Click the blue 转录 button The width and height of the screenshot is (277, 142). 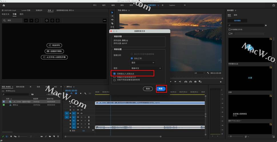[161, 89]
